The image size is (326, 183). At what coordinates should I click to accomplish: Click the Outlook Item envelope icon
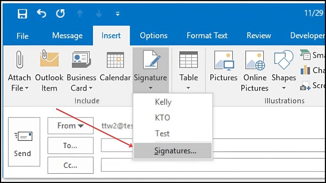49,58
